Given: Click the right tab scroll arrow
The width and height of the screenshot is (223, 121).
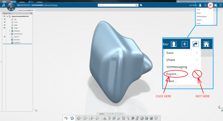Looking at the screenshot, I should [x=222, y=11].
